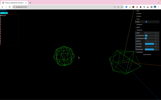Image resolution: width=161 pixels, height=100 pixels.
Task: Edit the radius value field
Action: pyautogui.click(x=157, y=33)
